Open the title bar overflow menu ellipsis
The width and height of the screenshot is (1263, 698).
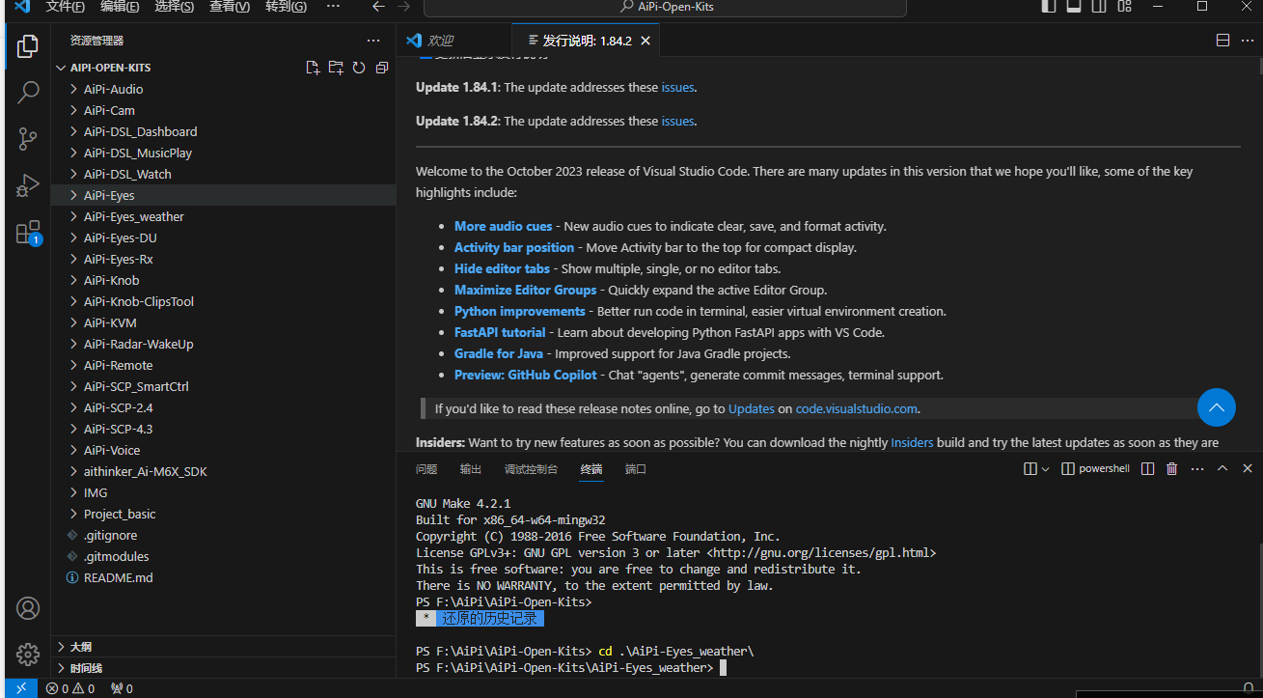[x=333, y=7]
